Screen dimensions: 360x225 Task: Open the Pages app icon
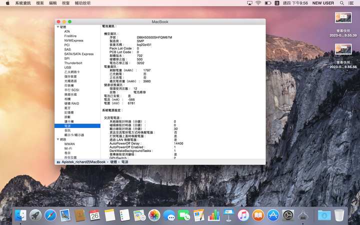[x=198, y=215]
